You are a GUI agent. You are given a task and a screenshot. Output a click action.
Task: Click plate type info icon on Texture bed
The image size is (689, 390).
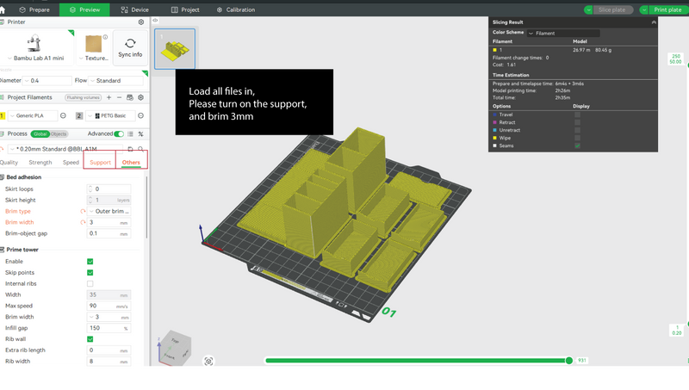pos(105,37)
